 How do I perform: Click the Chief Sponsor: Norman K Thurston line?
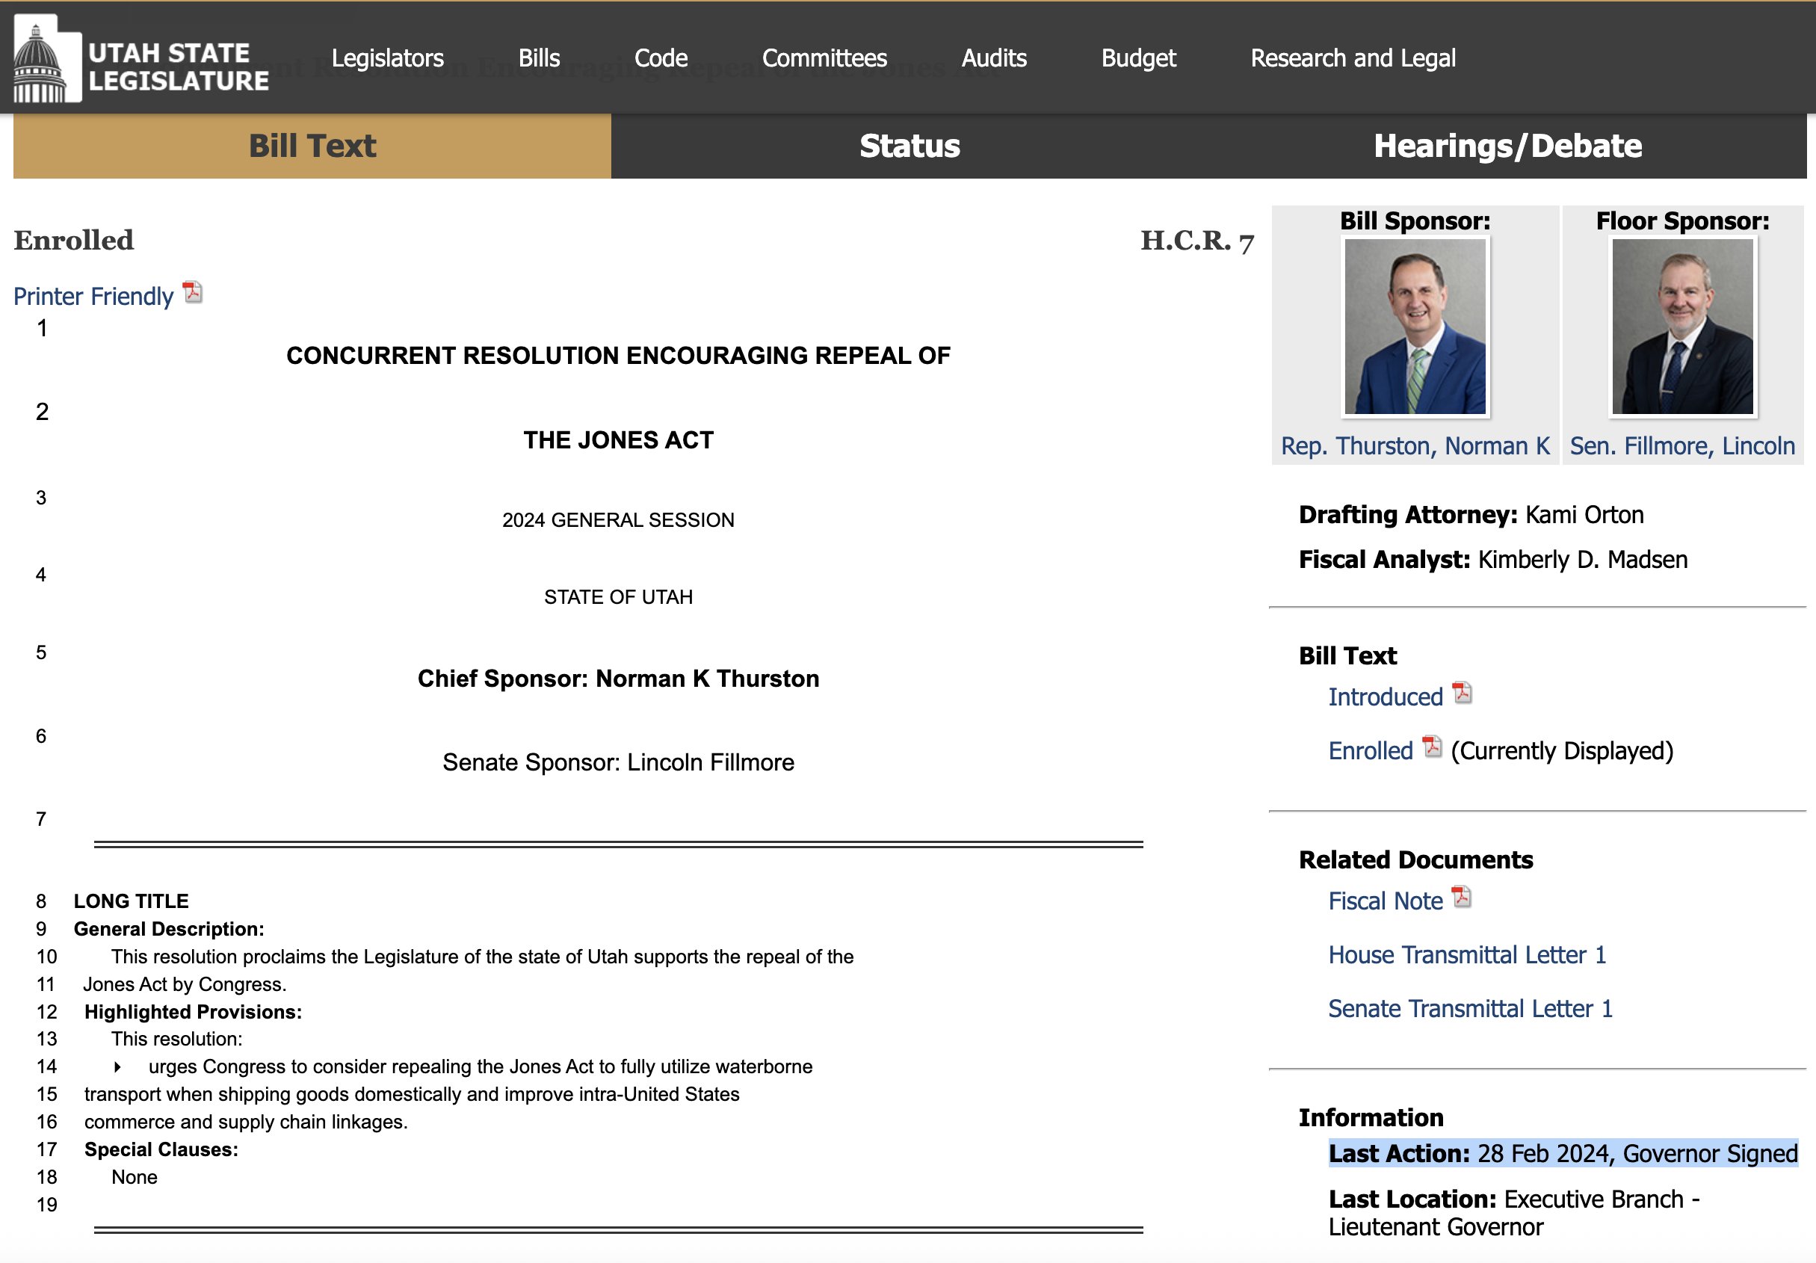619,679
